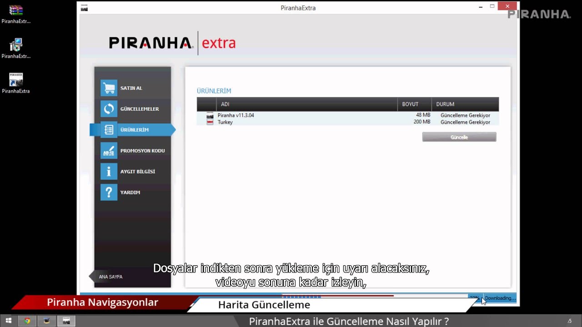Open the PiranhaExtr... WinRAR archive desktop icon

point(16,14)
